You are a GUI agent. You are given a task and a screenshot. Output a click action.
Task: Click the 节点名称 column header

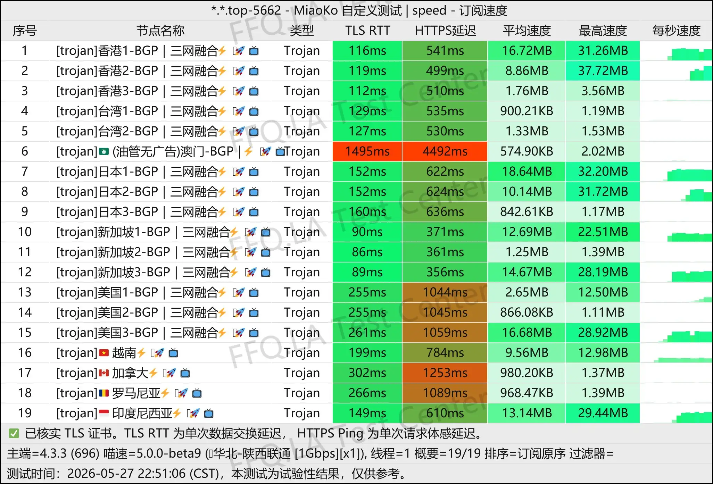(160, 31)
